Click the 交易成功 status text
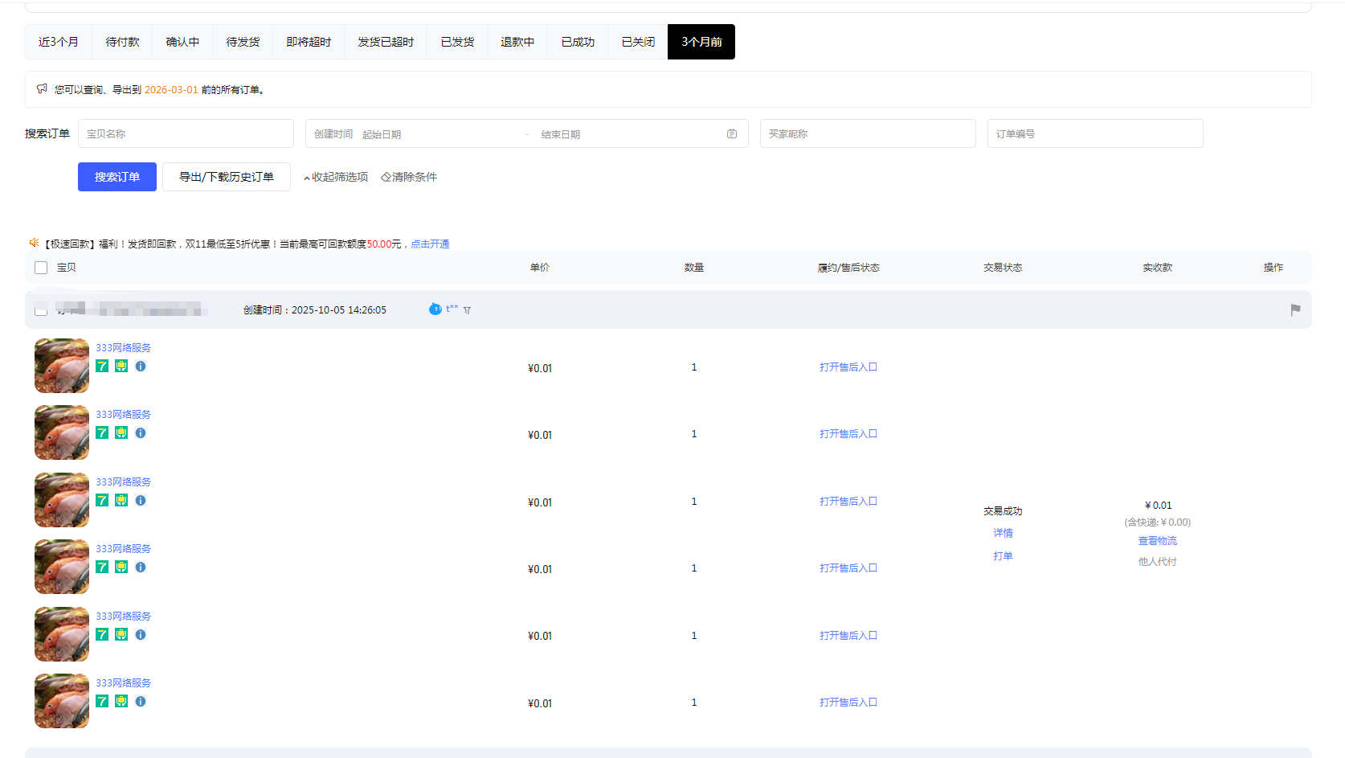The width and height of the screenshot is (1345, 758). (x=1003, y=510)
